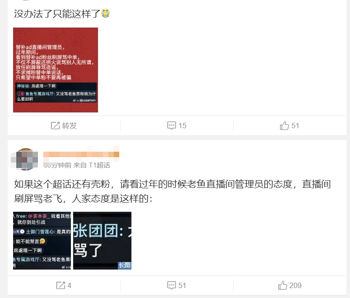Open comments on the second post (51)
The height and width of the screenshot is (298, 350).
point(176,285)
